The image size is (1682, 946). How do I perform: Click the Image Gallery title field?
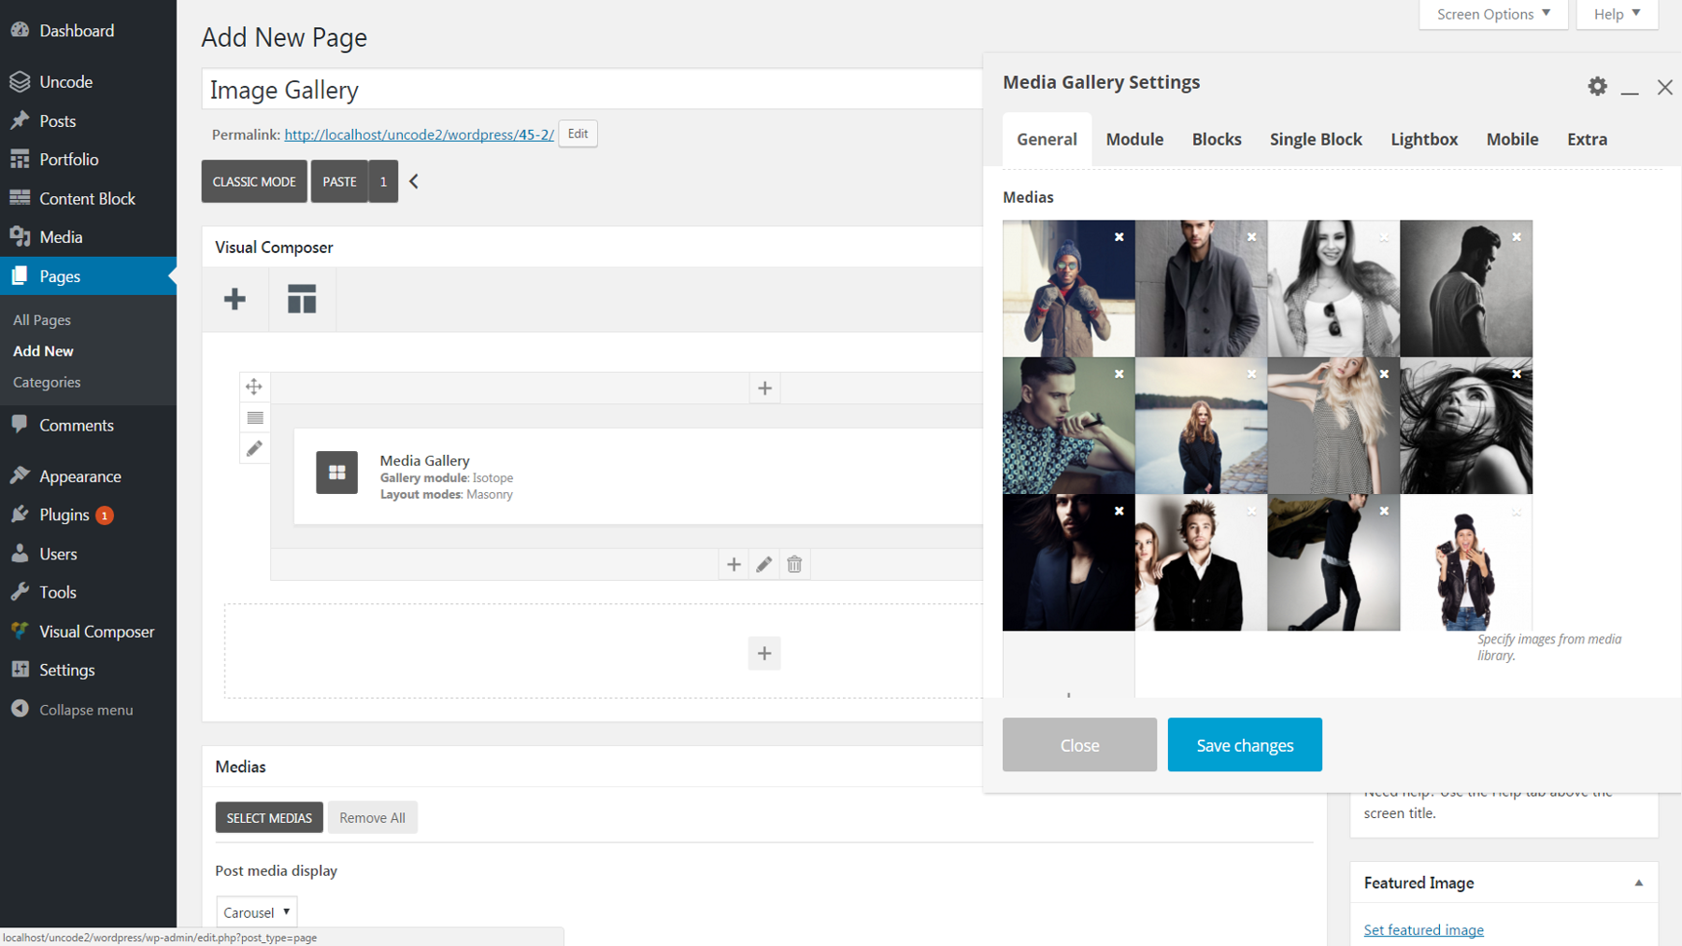click(x=592, y=90)
